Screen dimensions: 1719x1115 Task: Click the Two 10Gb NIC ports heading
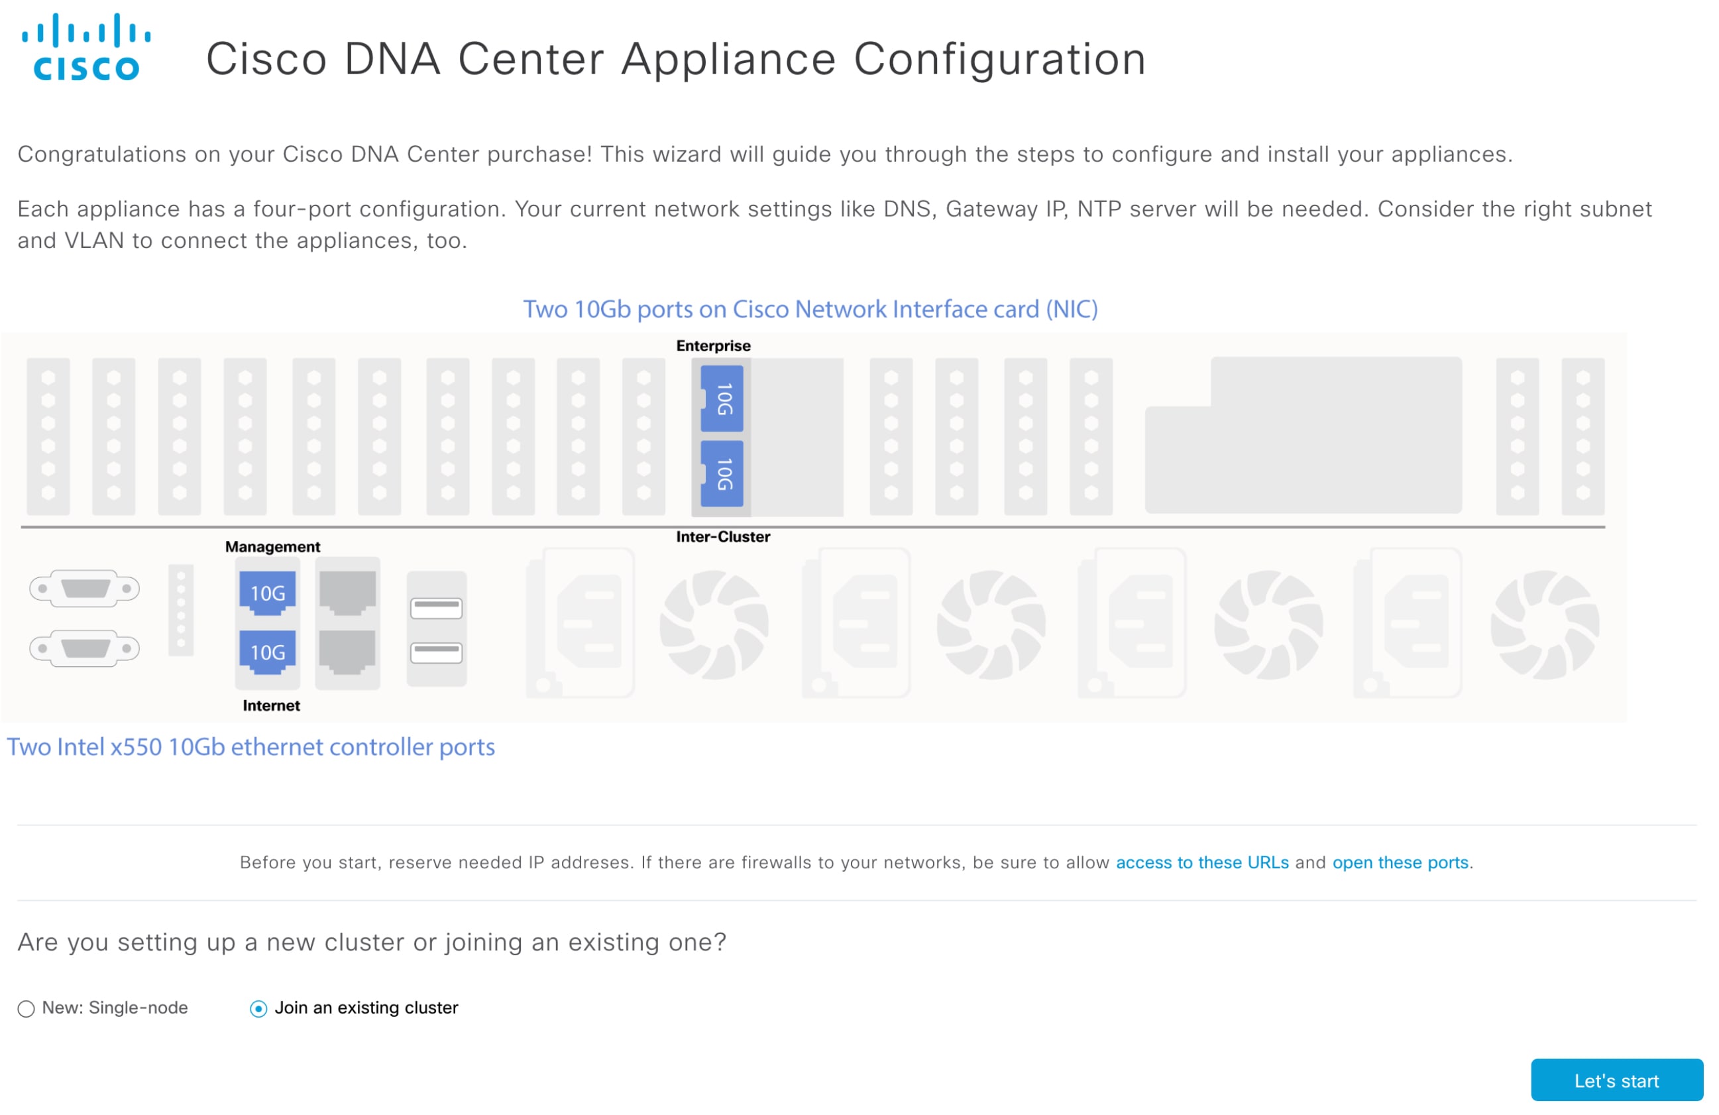click(810, 310)
